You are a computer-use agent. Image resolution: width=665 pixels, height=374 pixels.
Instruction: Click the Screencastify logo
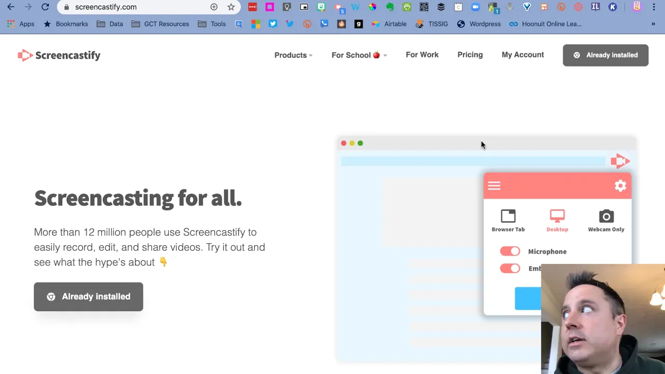(59, 55)
